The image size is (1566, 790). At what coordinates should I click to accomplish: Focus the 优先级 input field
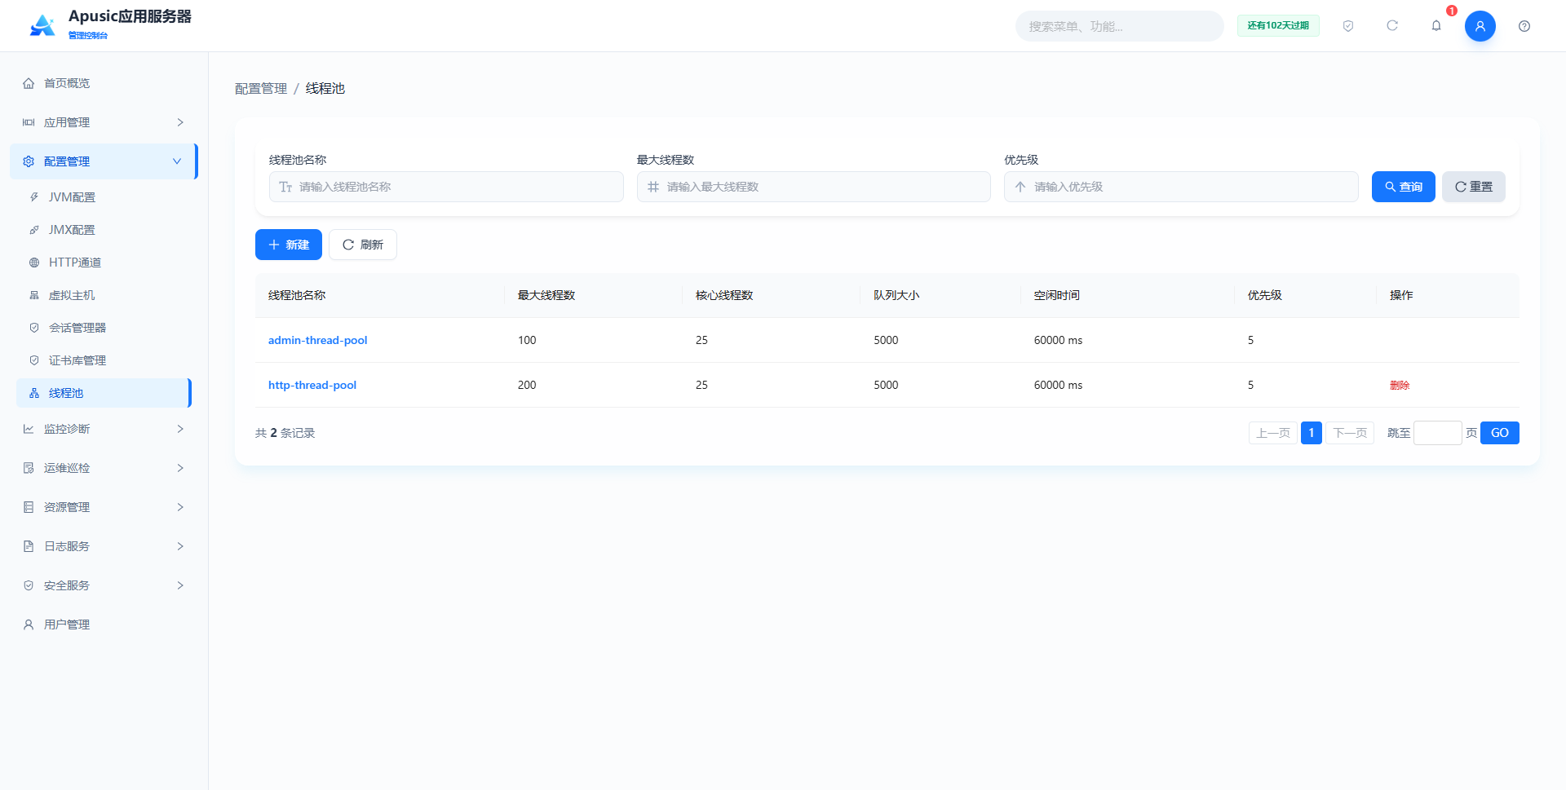[x=1181, y=187]
